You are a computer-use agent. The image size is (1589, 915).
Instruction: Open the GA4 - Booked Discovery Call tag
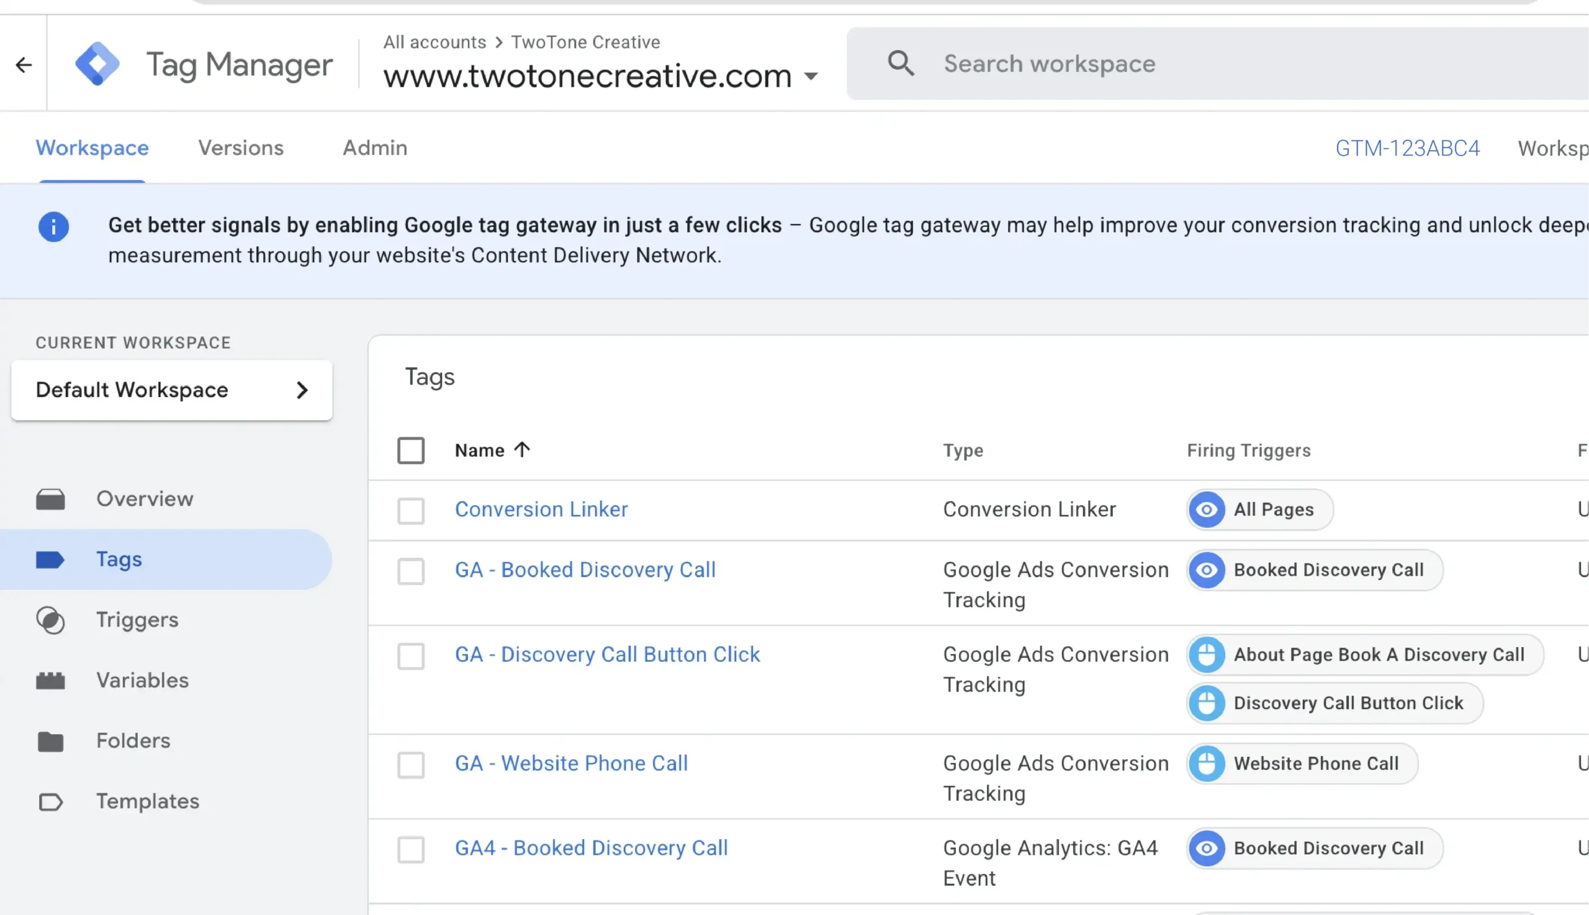592,849
